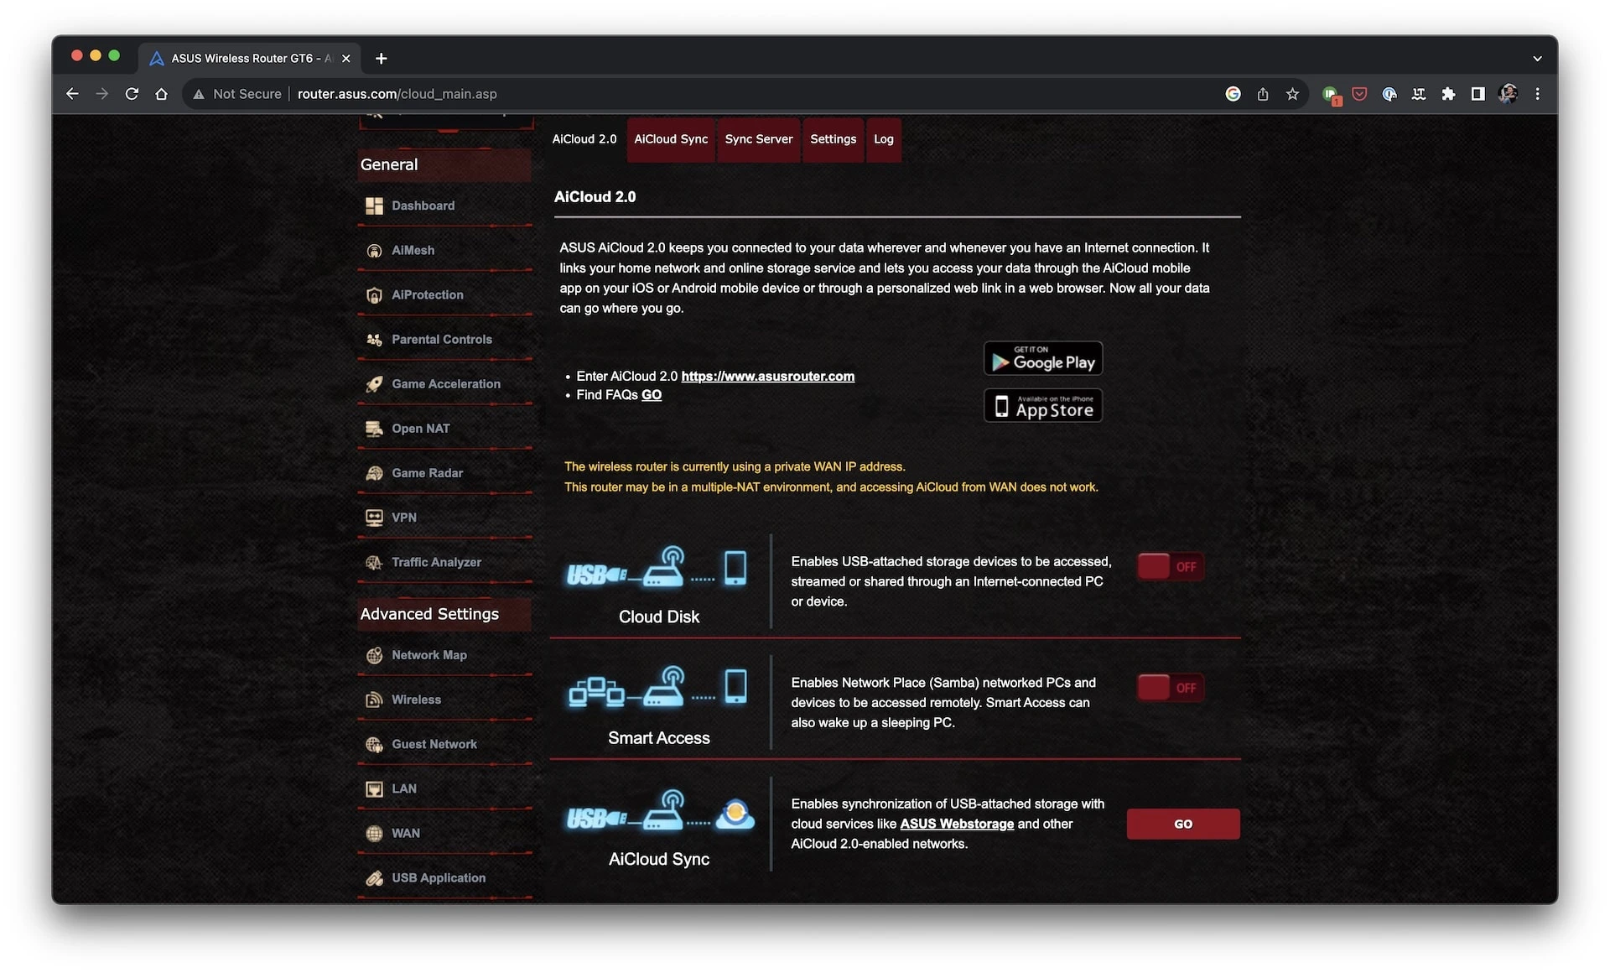The image size is (1610, 973).
Task: Click the AiCloud Sync illustration
Action: tap(660, 810)
